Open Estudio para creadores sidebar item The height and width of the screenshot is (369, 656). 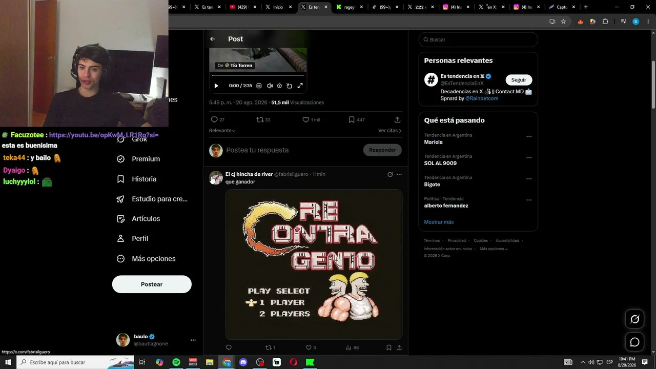click(152, 199)
